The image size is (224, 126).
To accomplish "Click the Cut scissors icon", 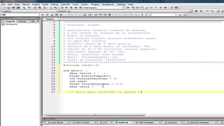I will 35,8.
